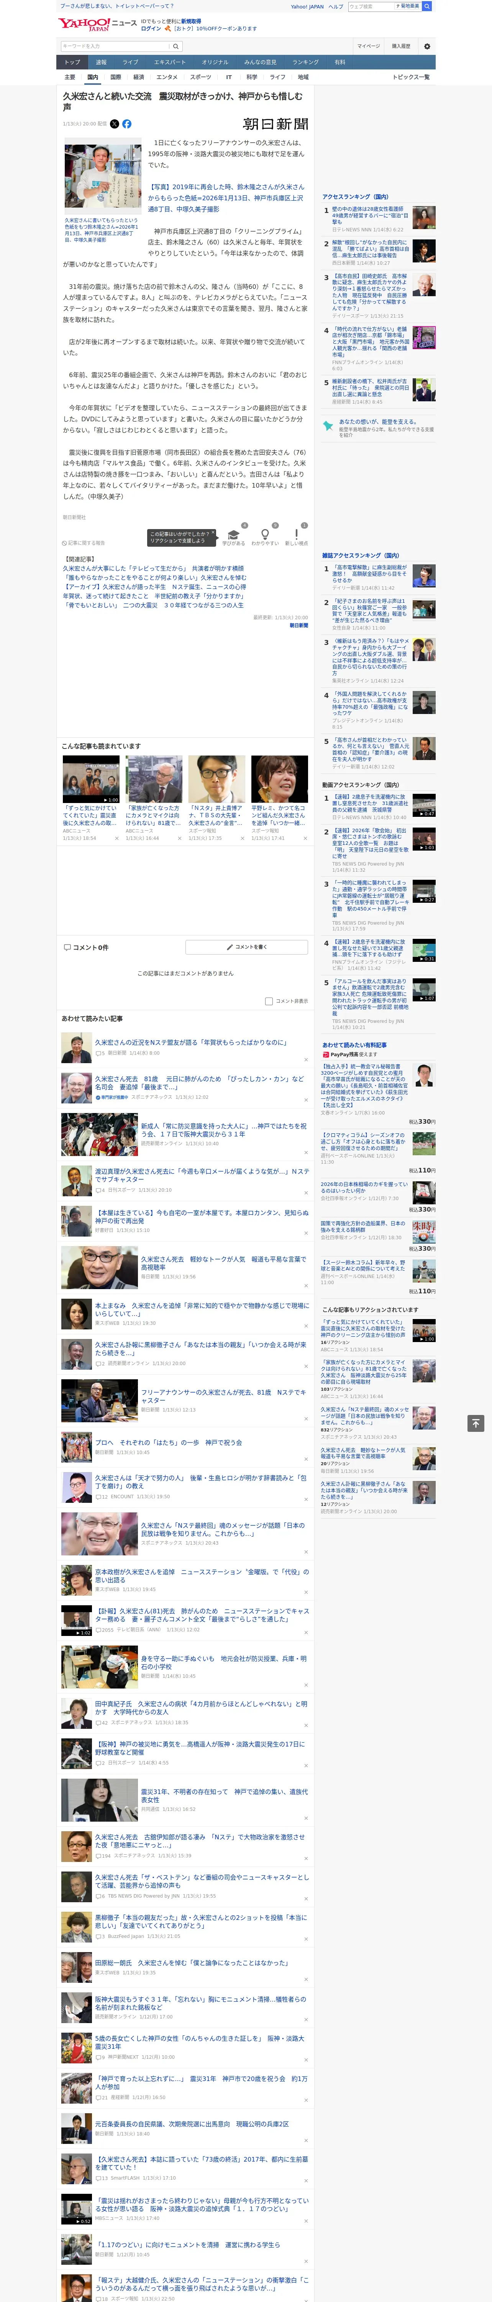Select the 国際 category
Viewport: 492px width, 2302px height.
point(115,77)
